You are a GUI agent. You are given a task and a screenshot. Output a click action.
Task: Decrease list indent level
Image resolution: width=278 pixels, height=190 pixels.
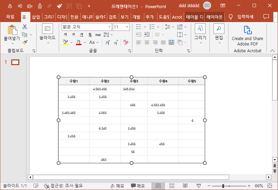pyautogui.click(x=138, y=34)
